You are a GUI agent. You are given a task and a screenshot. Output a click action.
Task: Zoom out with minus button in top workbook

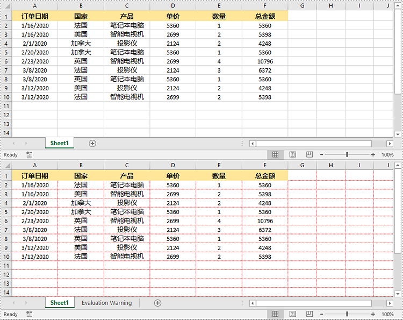click(321, 154)
